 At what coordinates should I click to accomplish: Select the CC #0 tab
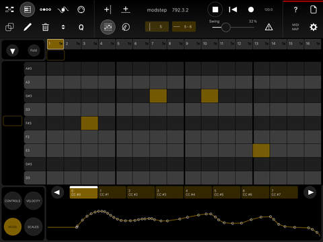[83, 192]
